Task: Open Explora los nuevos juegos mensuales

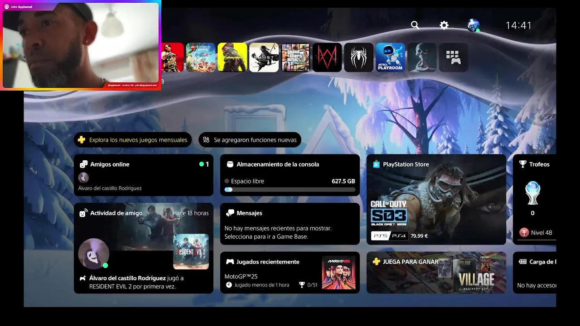Action: point(133,140)
